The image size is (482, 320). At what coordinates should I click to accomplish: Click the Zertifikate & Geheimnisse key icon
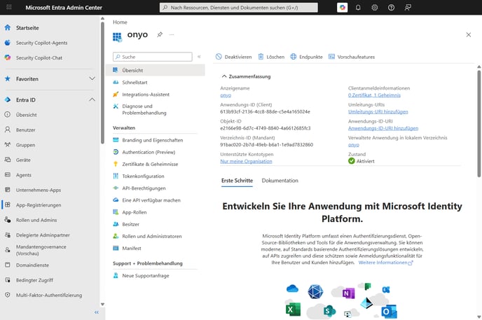[116, 164]
